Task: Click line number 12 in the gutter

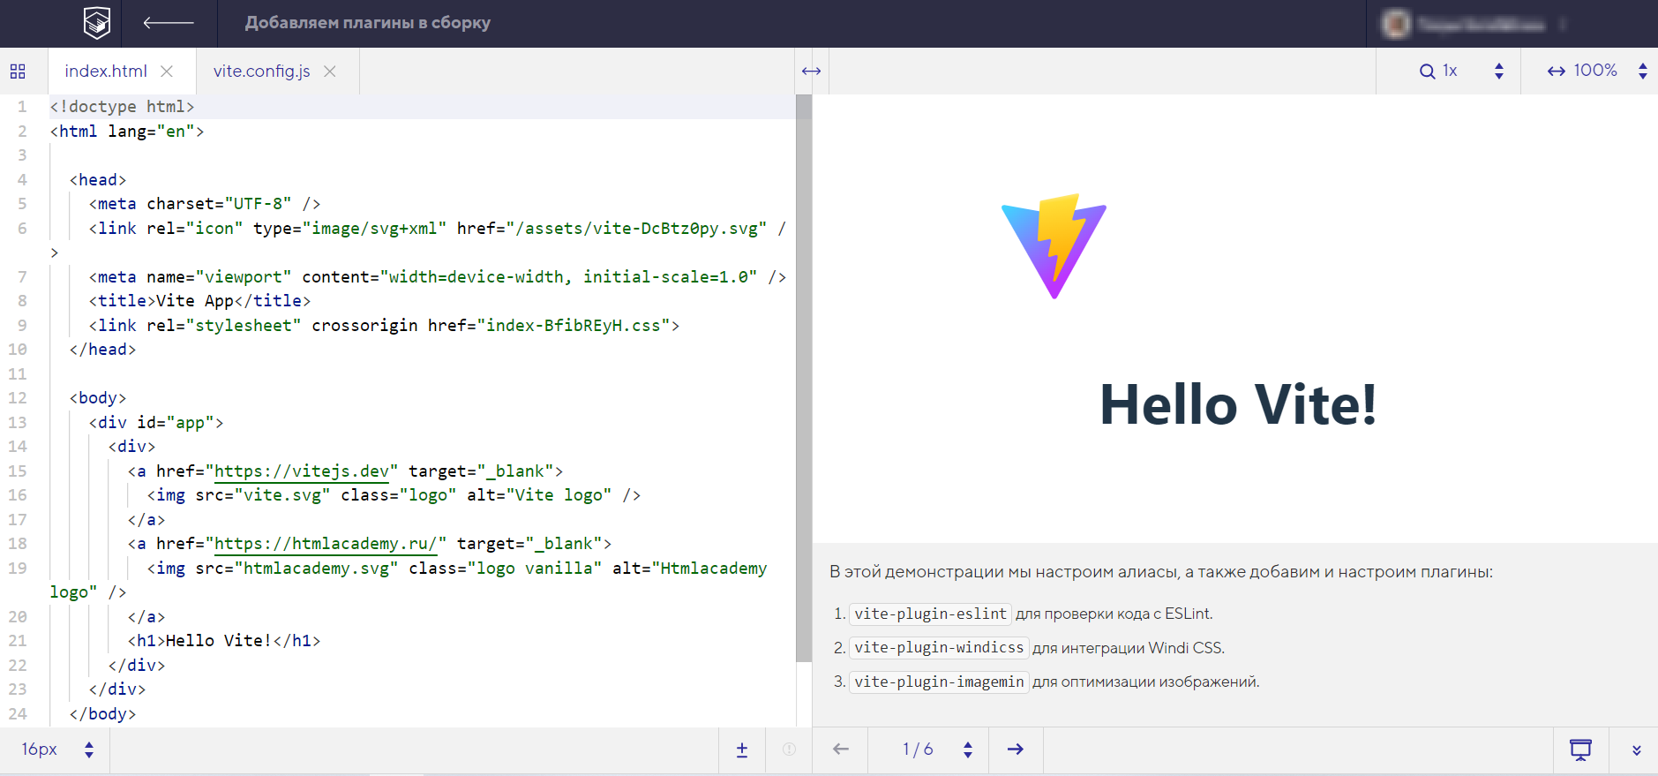Action: (x=18, y=398)
